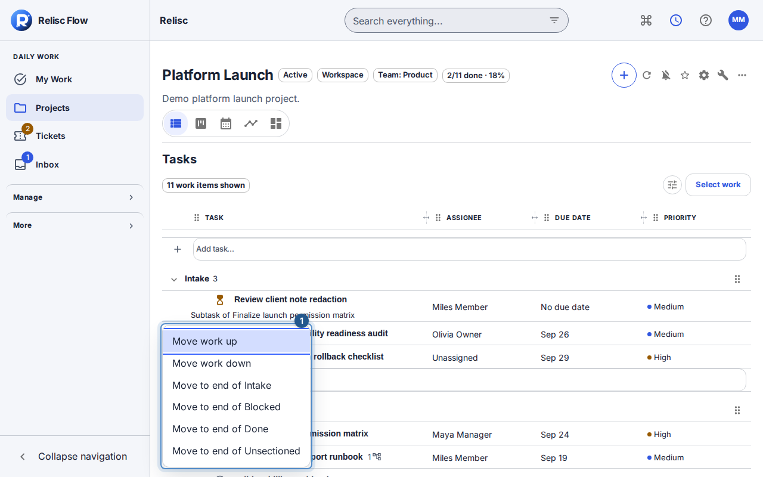The image size is (763, 477).
Task: Open the command palette icon
Action: 646,20
